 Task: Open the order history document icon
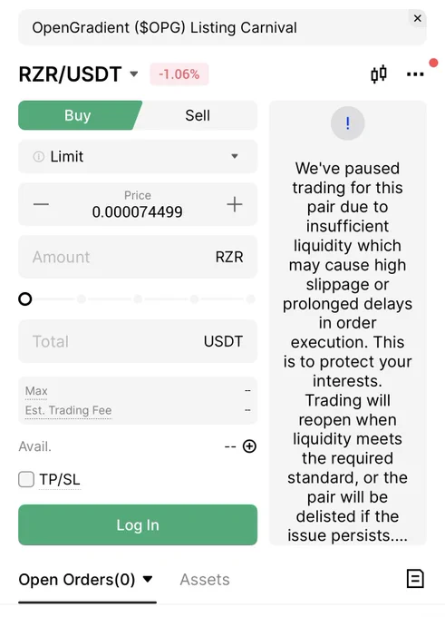pos(415,579)
